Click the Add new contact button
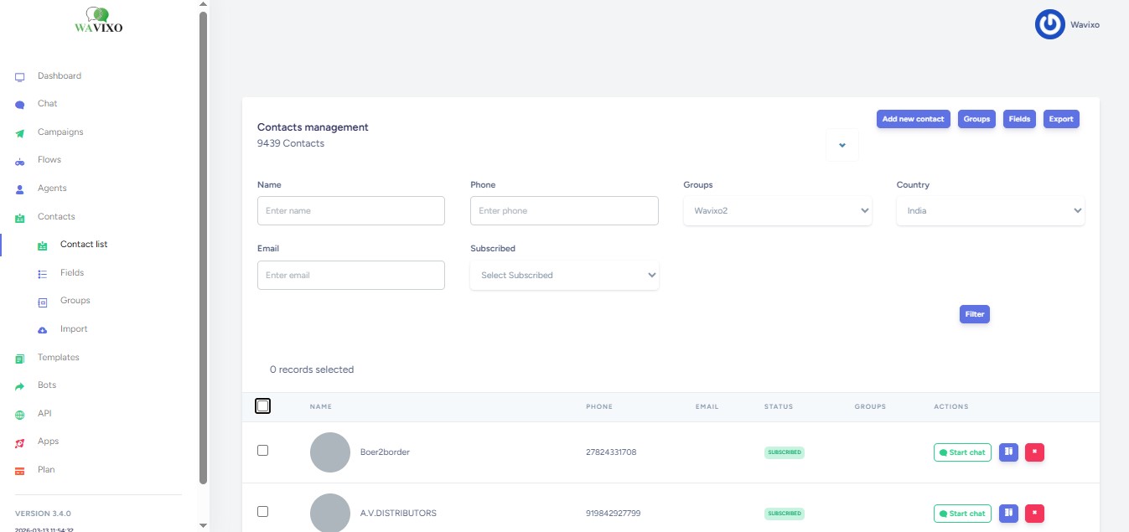1129x532 pixels. [x=913, y=119]
